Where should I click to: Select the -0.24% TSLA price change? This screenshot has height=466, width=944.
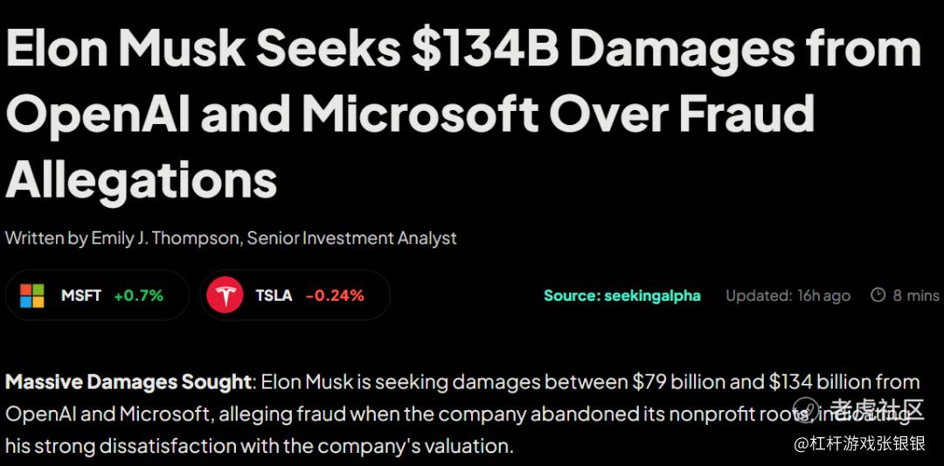coord(335,296)
